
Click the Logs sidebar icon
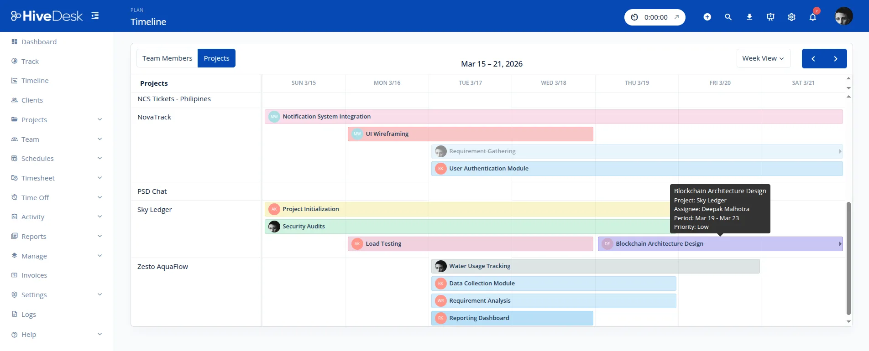(14, 314)
